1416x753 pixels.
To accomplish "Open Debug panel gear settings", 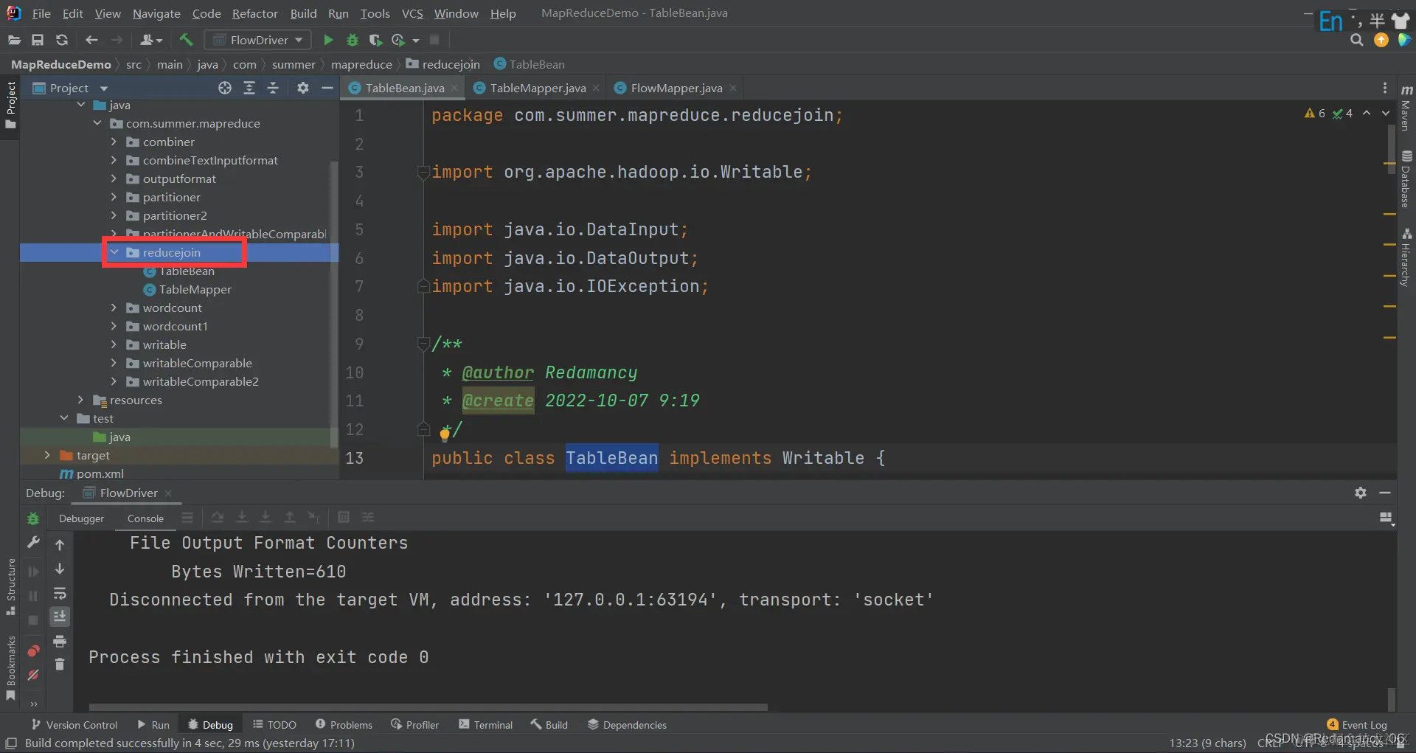I will point(1361,493).
